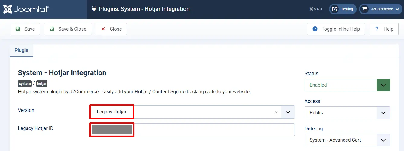Click the 'system' folder badge
This screenshot has height=151, width=404.
point(25,84)
